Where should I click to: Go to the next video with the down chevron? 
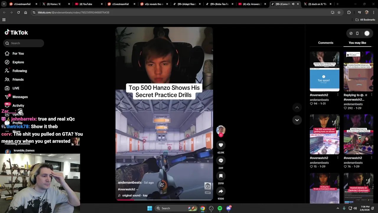pyautogui.click(x=297, y=120)
